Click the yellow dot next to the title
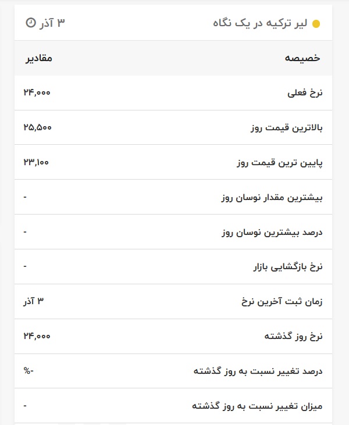The height and width of the screenshot is (425, 349). tap(316, 24)
